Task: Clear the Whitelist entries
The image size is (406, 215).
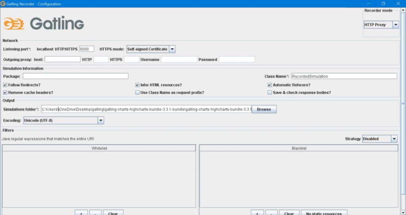Action: click(x=113, y=213)
